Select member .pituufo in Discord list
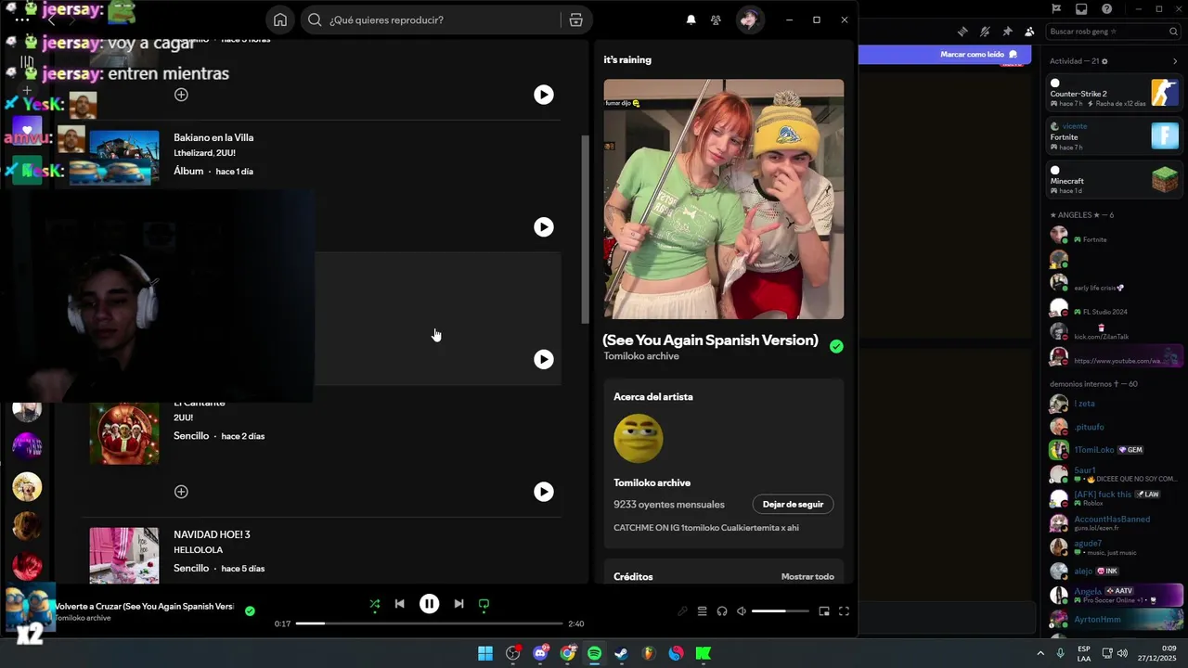 [x=1113, y=427]
